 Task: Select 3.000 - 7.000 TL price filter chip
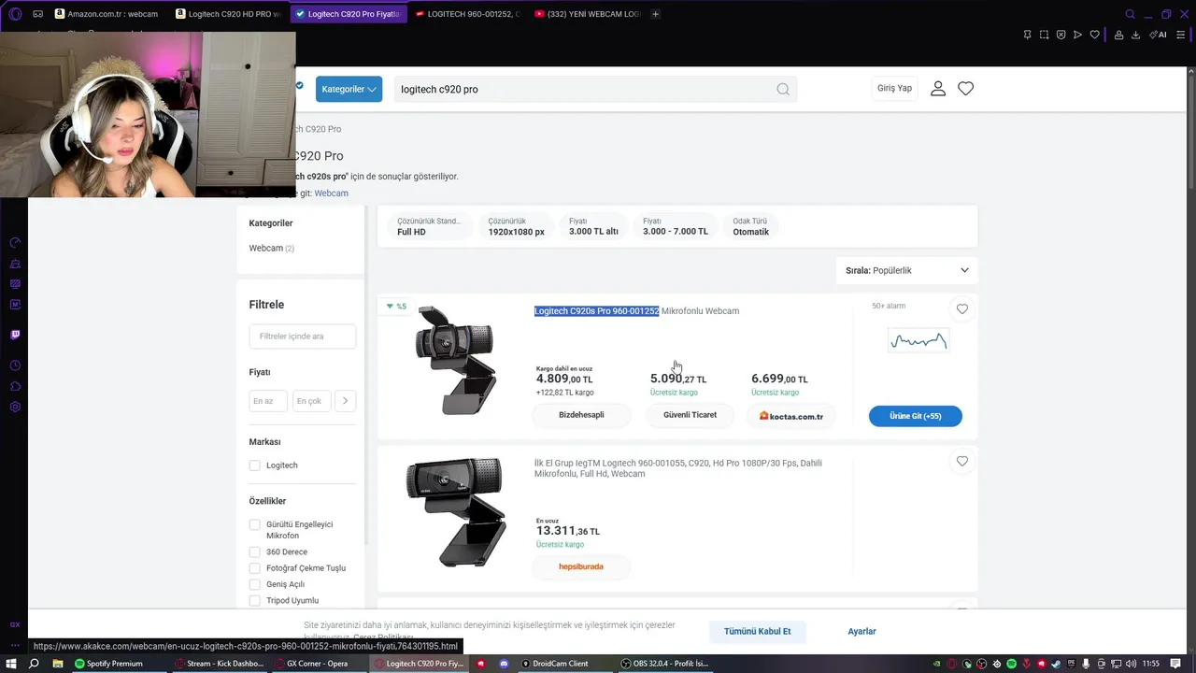pos(676,226)
